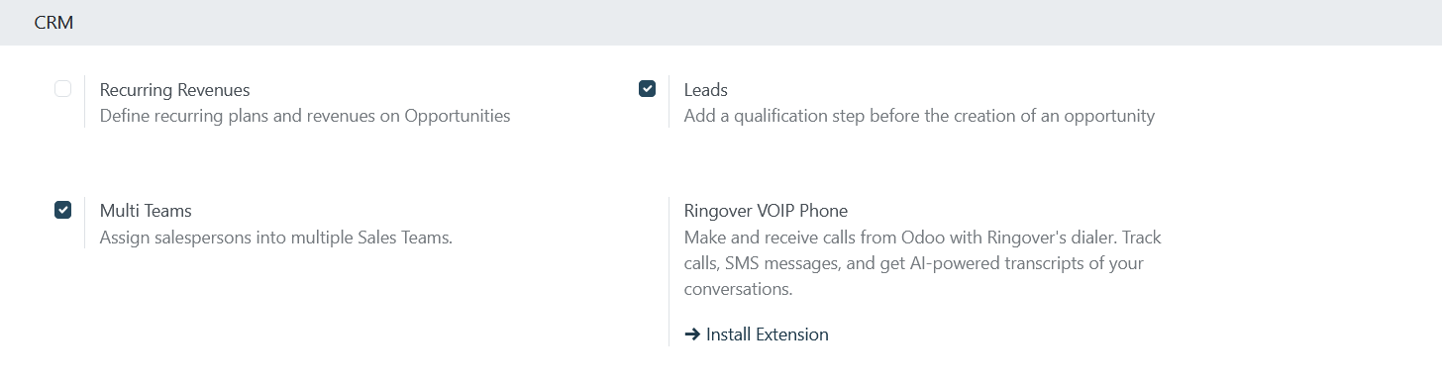Click 'Define recurring plans and revenues' description

[x=305, y=116]
